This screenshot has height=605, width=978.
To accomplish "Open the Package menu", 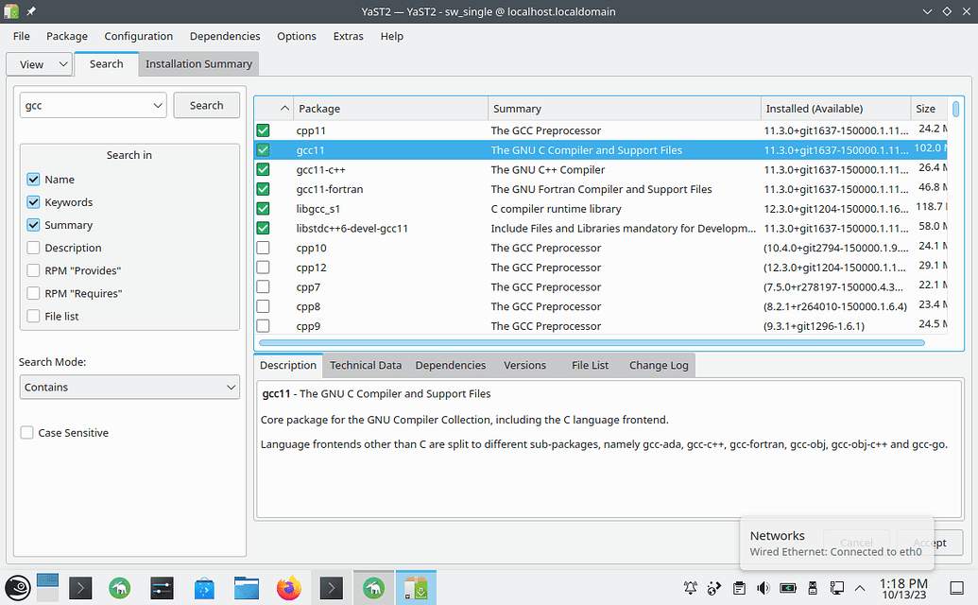I will click(x=67, y=36).
